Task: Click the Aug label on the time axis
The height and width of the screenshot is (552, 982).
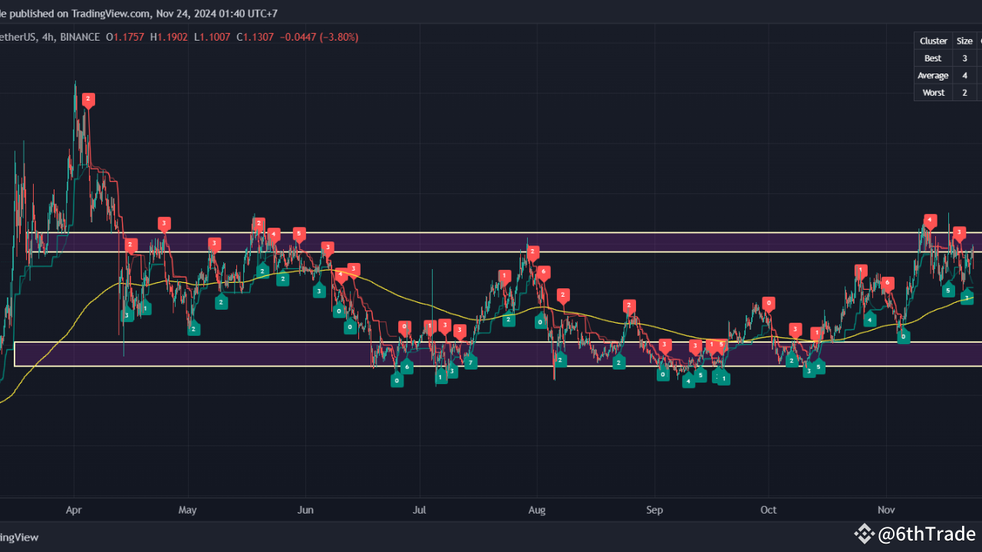Action: [x=536, y=509]
